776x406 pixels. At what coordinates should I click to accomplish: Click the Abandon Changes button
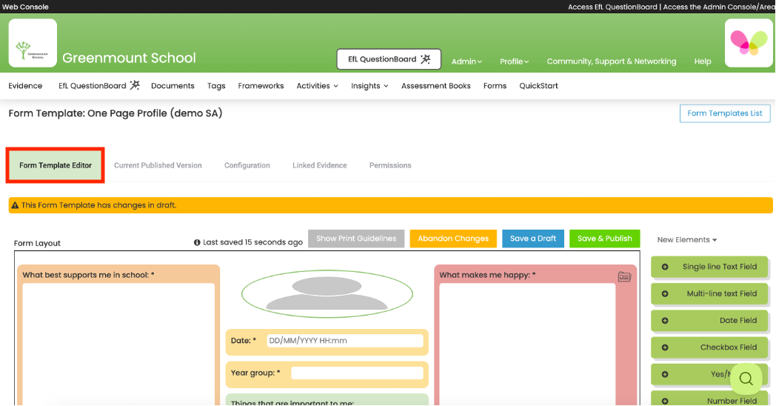(x=453, y=239)
